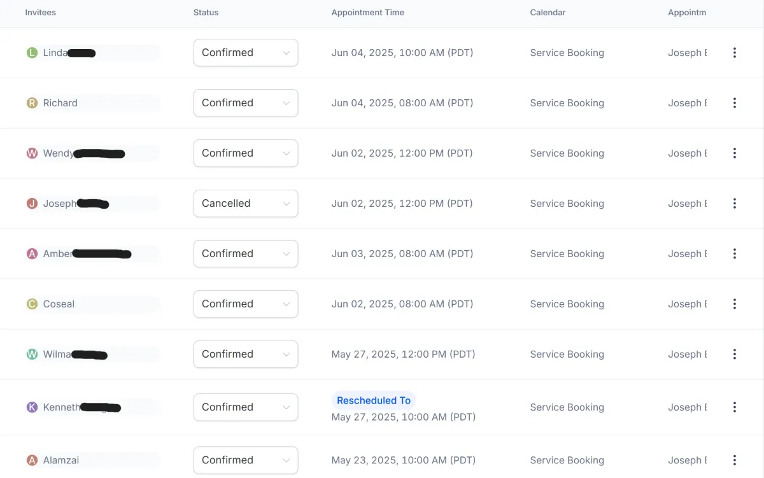This screenshot has width=764, height=478.
Task: Expand the Confirmed status dropdown for Coseal
Action: coord(246,304)
